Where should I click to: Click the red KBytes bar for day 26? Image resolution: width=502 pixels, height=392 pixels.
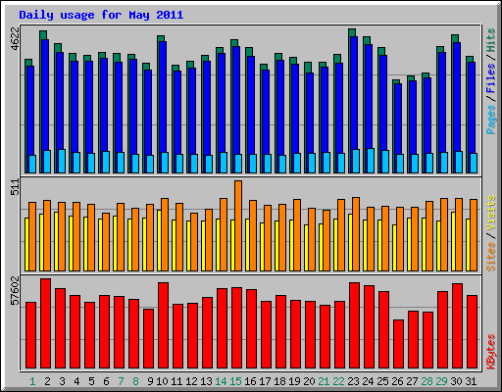[398, 344]
